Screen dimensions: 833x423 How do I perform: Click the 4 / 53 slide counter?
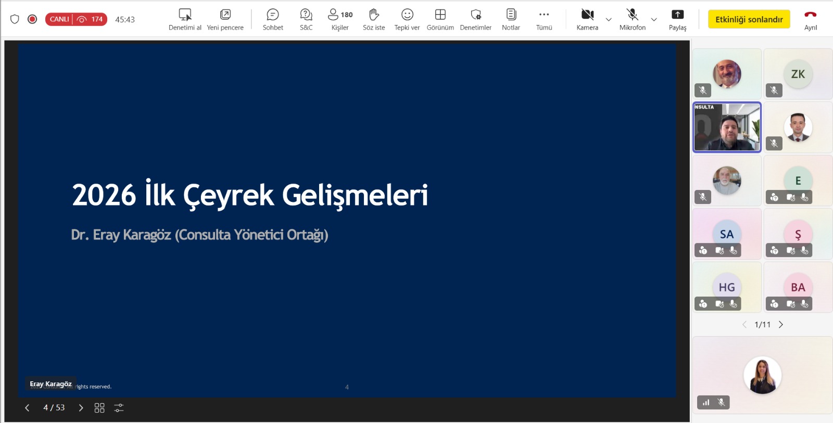point(54,407)
